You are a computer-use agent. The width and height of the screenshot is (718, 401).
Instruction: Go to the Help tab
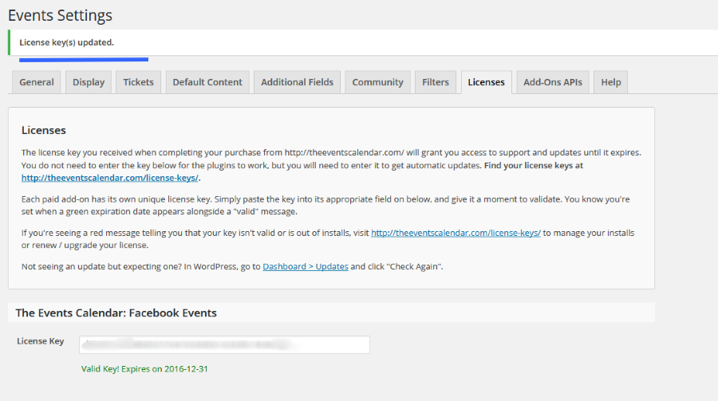pos(611,82)
